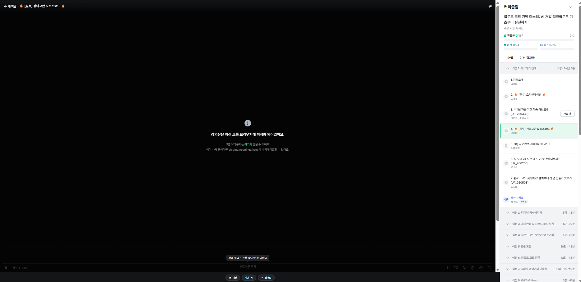Open 수업 노트 보기 below the player

248,266
